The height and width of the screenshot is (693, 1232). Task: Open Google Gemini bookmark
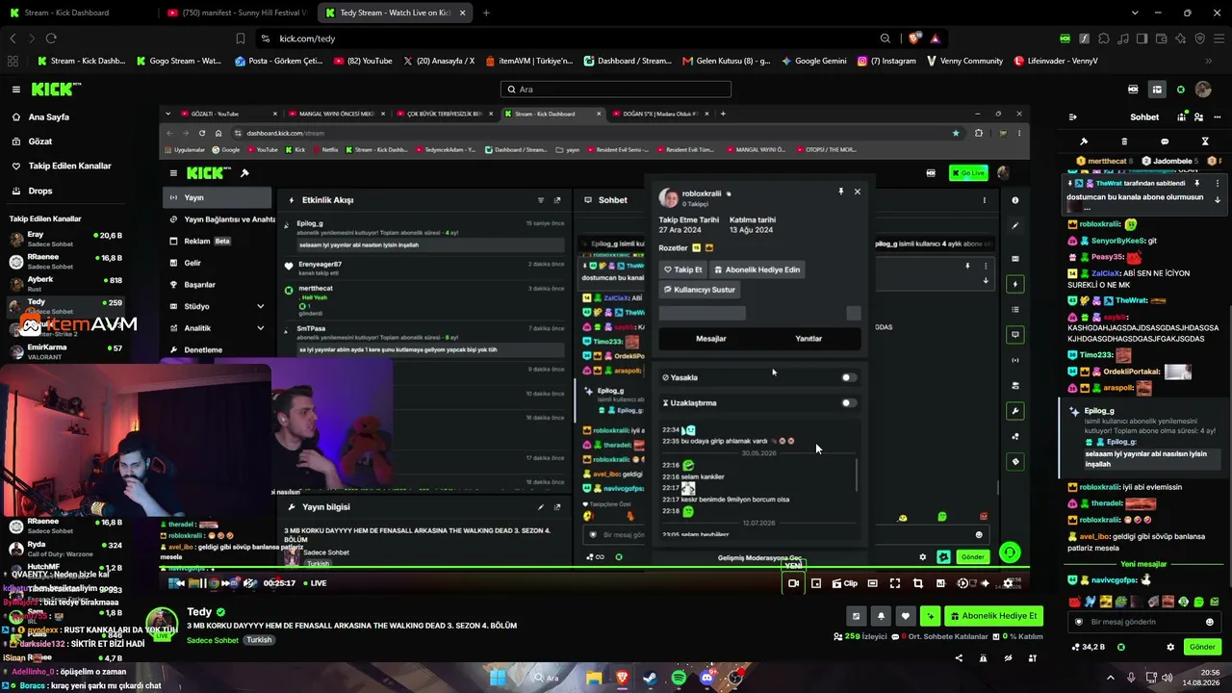click(x=813, y=61)
